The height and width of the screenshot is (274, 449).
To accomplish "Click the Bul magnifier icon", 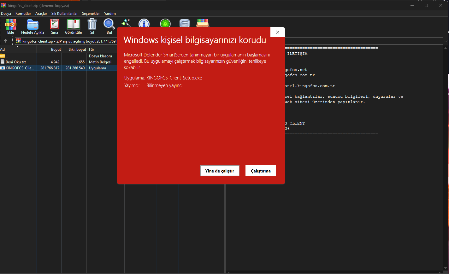I will click(x=109, y=24).
